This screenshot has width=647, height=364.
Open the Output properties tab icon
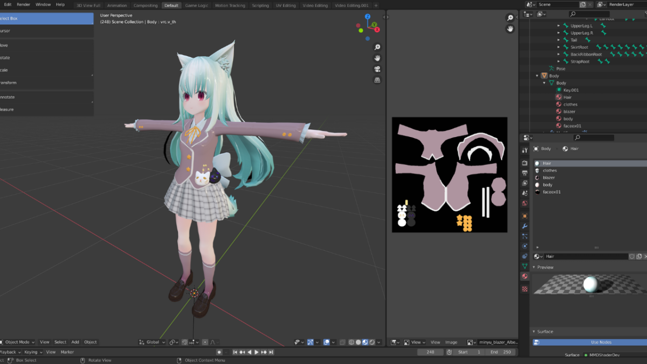[x=525, y=173]
